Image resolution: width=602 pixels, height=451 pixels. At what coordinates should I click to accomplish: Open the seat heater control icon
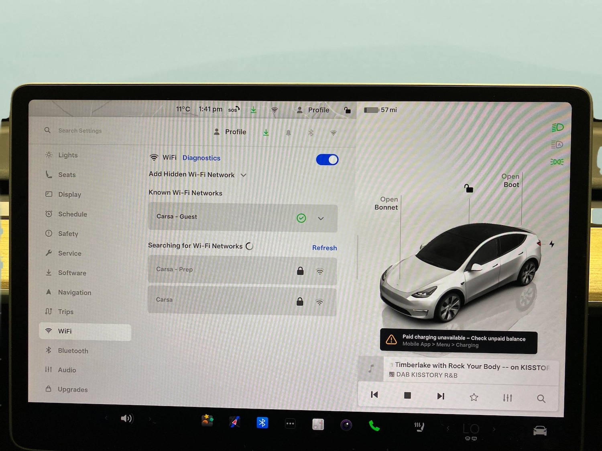pos(419,426)
